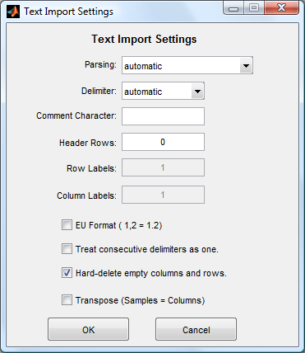305x353 pixels.
Task: Close the Text Import Settings window
Action: click(x=281, y=8)
